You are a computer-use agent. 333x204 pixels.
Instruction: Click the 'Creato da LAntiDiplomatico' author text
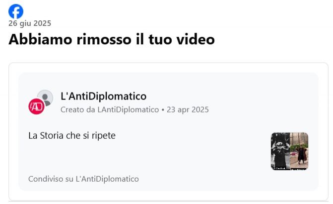pos(110,109)
